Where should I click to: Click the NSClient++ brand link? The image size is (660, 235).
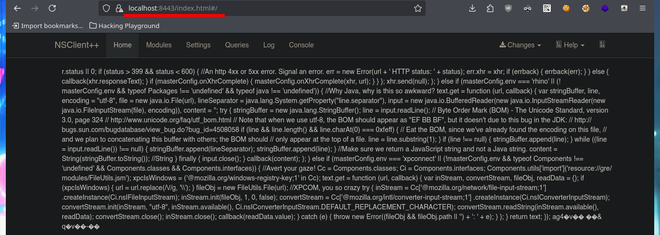coord(77,45)
